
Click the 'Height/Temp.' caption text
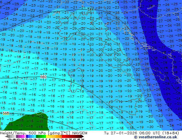click(x=13, y=133)
